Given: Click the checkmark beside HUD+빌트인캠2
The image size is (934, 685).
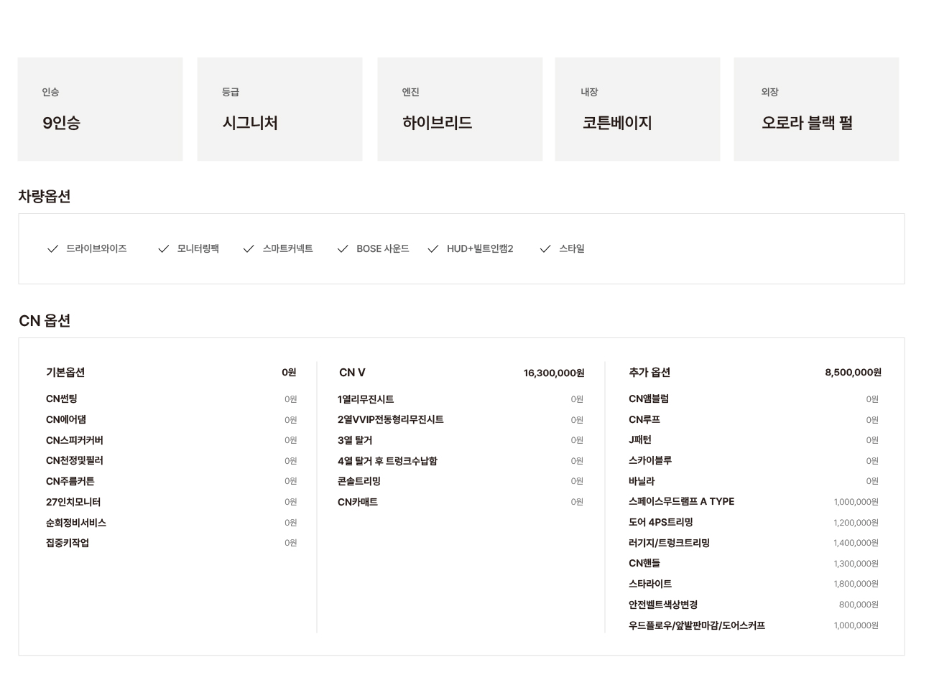Looking at the screenshot, I should pyautogui.click(x=433, y=248).
